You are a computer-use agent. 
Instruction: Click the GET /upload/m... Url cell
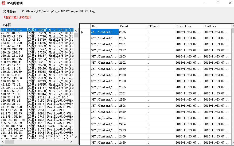point(104,118)
